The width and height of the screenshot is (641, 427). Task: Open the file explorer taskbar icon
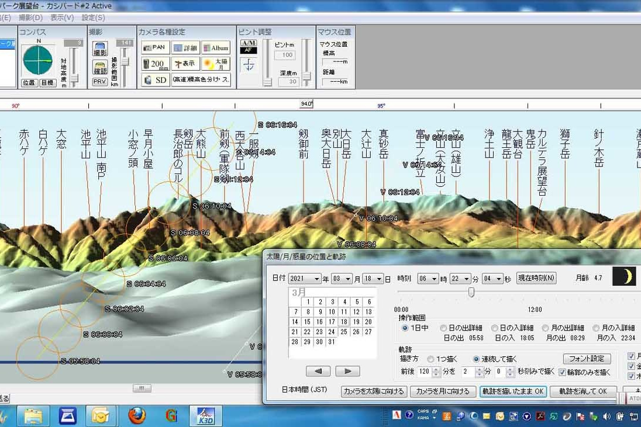click(x=33, y=416)
